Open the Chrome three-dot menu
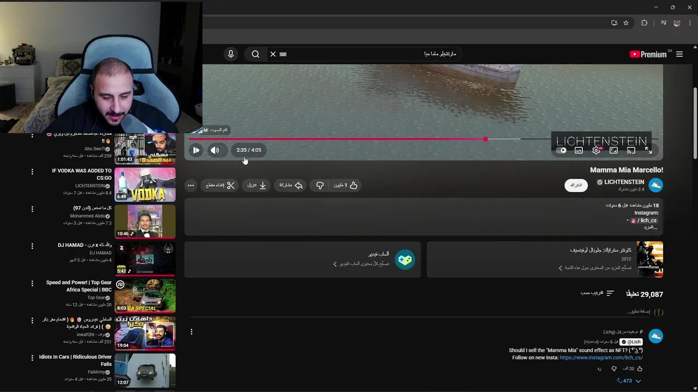Image resolution: width=698 pixels, height=392 pixels. tap(690, 23)
